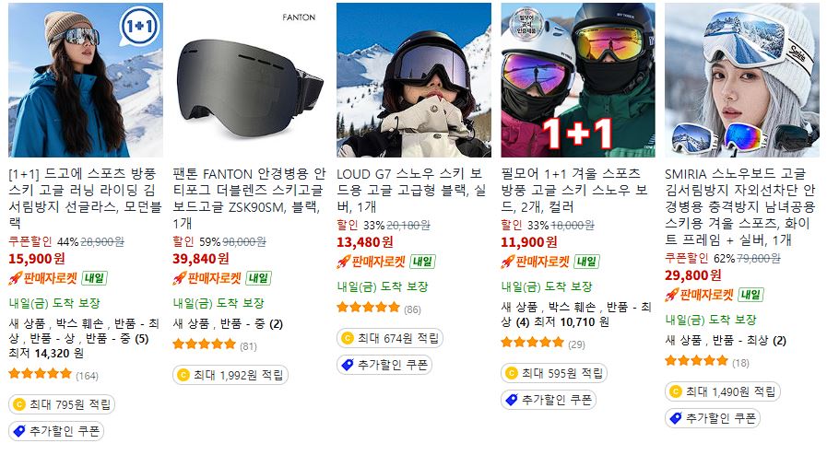This screenshot has height=455, width=827.
Task: Open the FANTON black goggles product image
Action: click(250, 80)
